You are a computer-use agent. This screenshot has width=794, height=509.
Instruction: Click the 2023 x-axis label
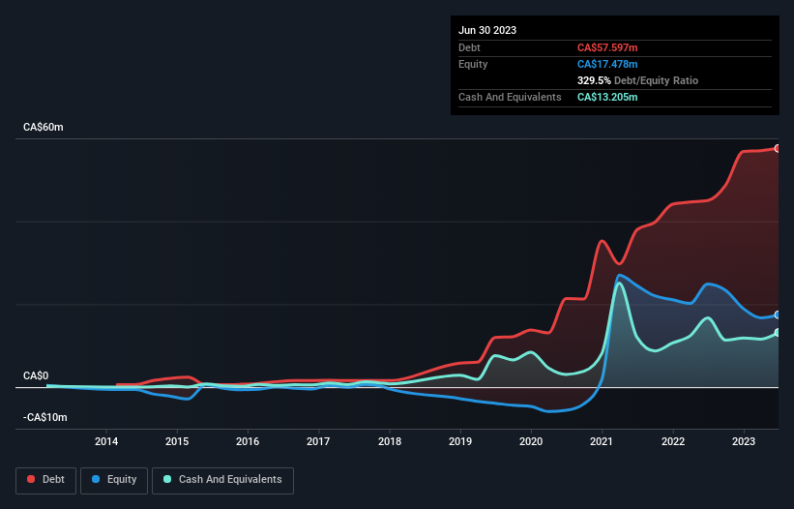[x=744, y=441]
